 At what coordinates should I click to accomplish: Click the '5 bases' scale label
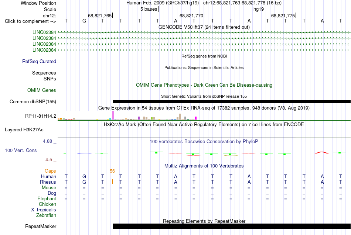149,9
